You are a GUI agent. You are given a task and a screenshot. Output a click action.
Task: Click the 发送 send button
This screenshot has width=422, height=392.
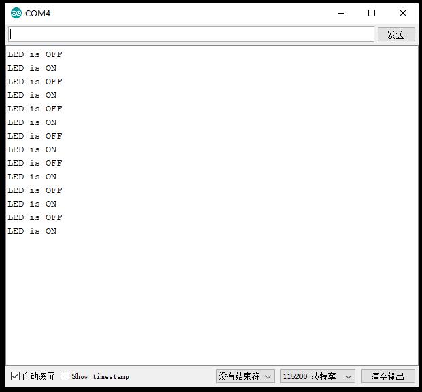396,35
